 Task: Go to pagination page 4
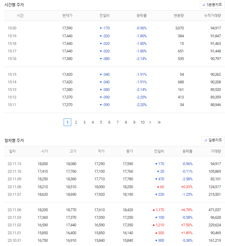(92, 122)
